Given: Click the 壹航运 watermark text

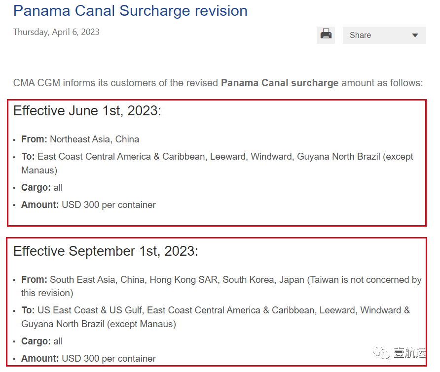Looking at the screenshot, I should coord(409,354).
